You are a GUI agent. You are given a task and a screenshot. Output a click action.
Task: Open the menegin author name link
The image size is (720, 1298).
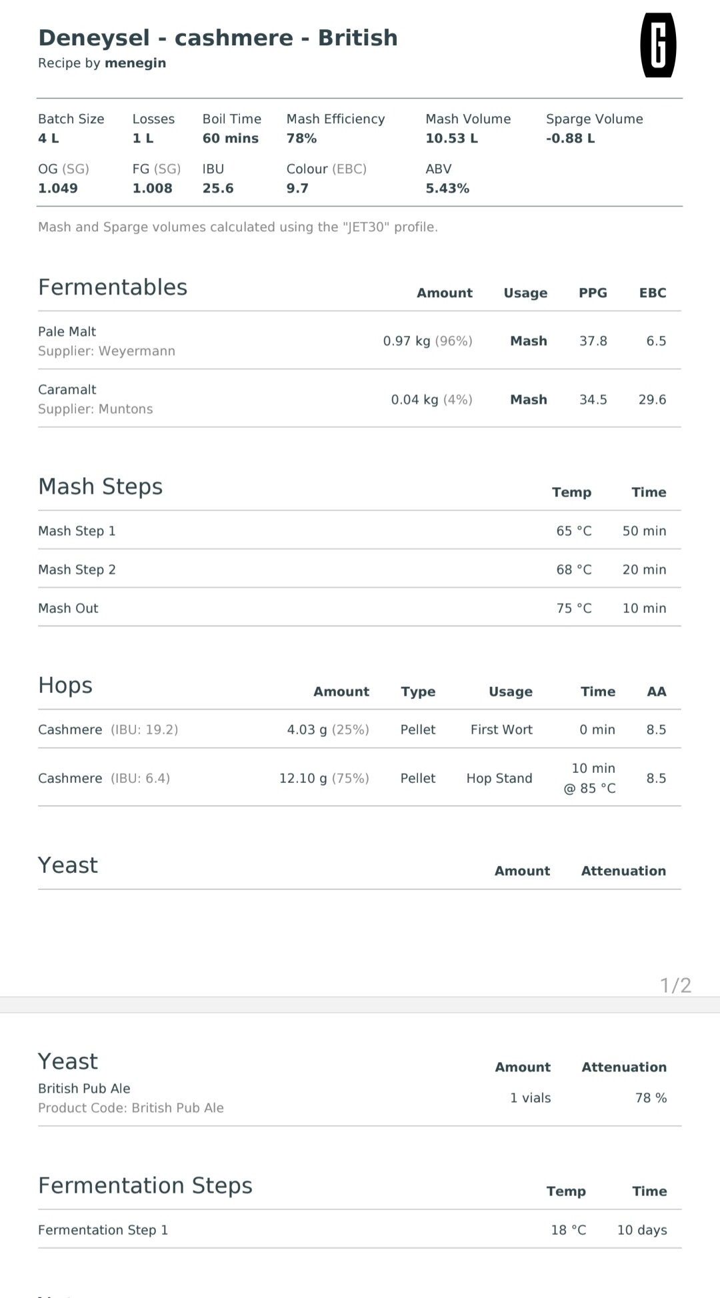pos(135,63)
